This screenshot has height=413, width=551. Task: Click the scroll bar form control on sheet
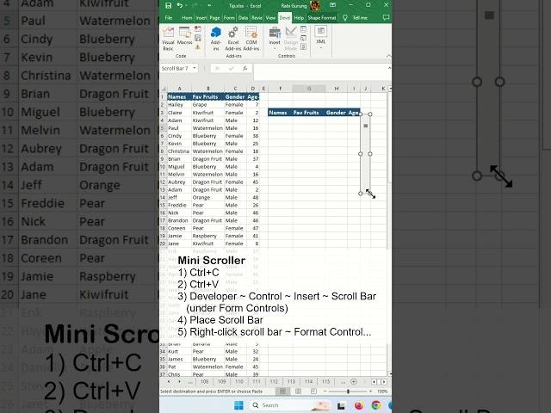tap(365, 153)
